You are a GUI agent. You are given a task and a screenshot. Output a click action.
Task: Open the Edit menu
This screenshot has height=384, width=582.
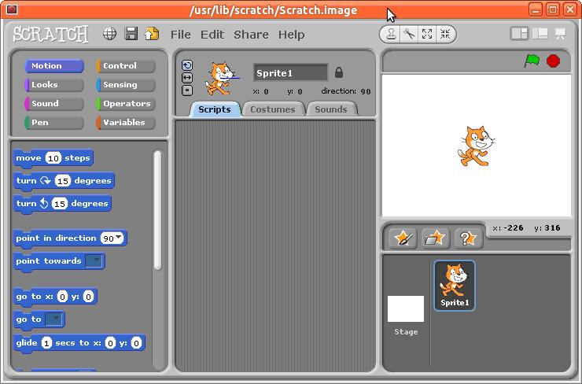(212, 35)
